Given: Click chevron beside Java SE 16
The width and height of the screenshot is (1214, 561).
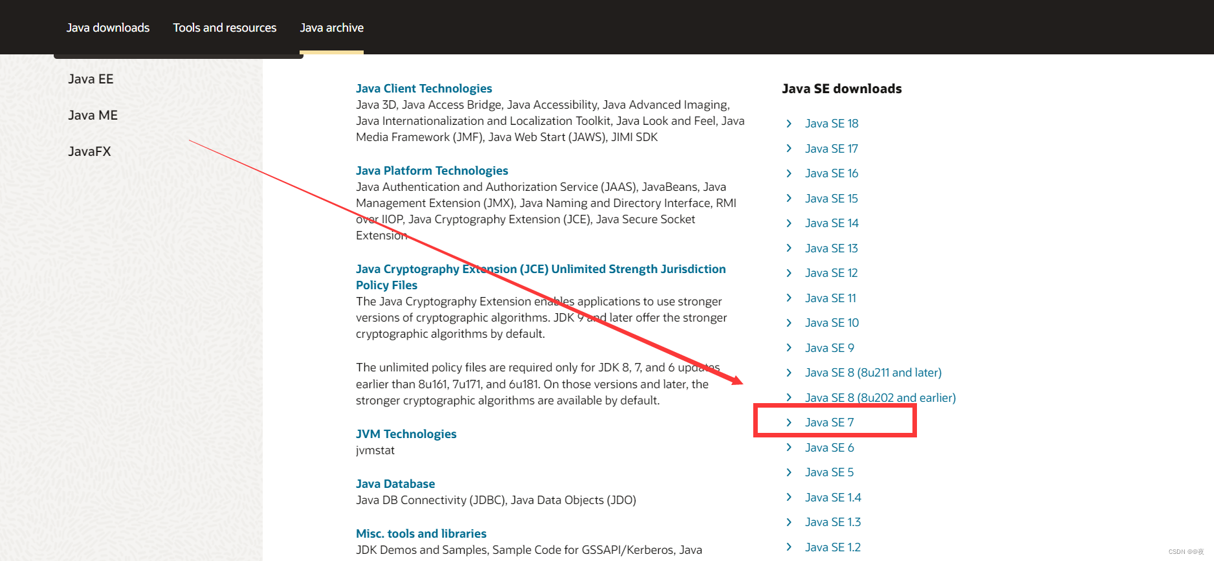Looking at the screenshot, I should pyautogui.click(x=789, y=173).
